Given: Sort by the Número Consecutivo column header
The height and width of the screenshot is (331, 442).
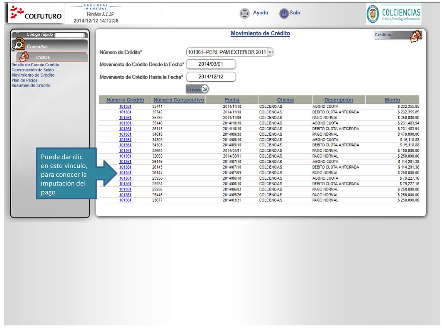Looking at the screenshot, I should [179, 100].
